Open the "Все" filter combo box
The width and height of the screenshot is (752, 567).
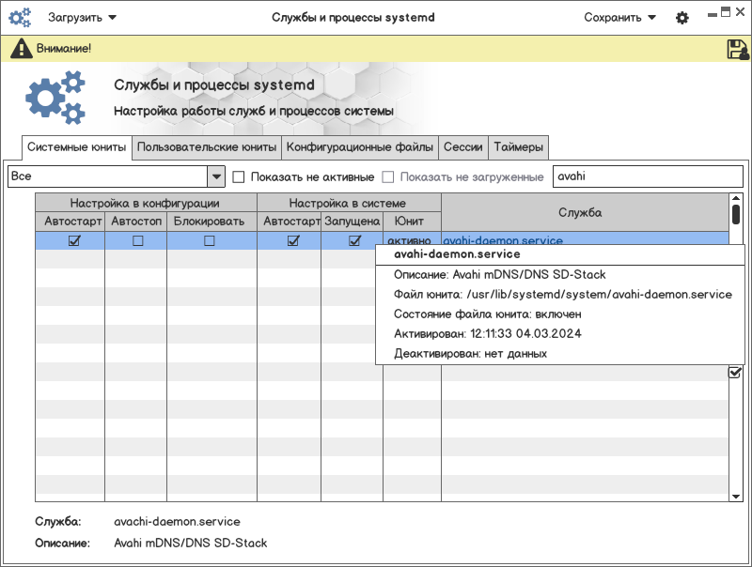pyautogui.click(x=116, y=176)
